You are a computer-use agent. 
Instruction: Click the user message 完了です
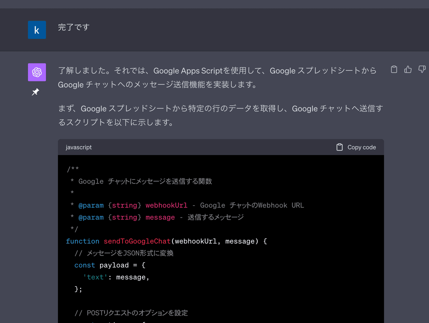74,27
